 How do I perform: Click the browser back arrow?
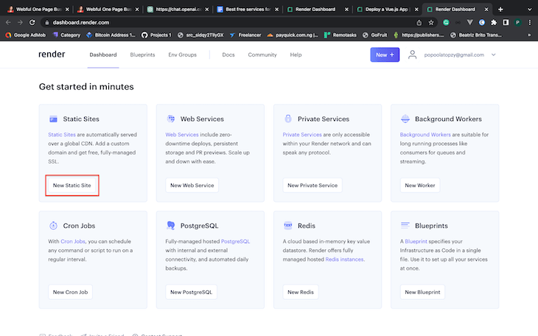[8, 22]
